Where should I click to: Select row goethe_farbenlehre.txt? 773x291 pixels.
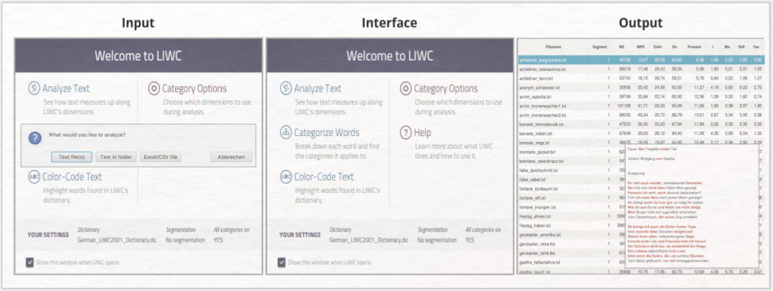click(569, 262)
